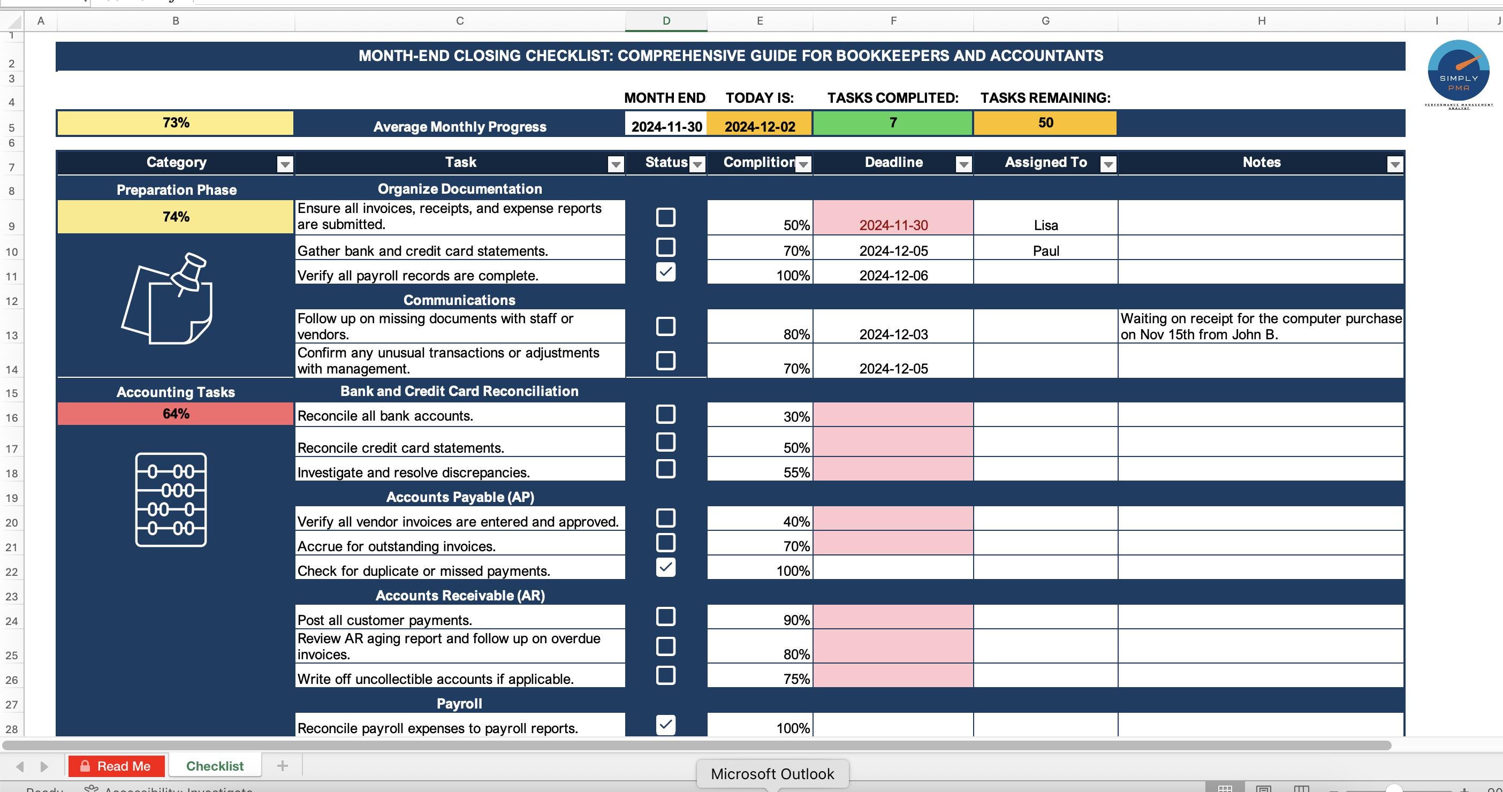Add a new sheet with the plus button

[x=283, y=765]
